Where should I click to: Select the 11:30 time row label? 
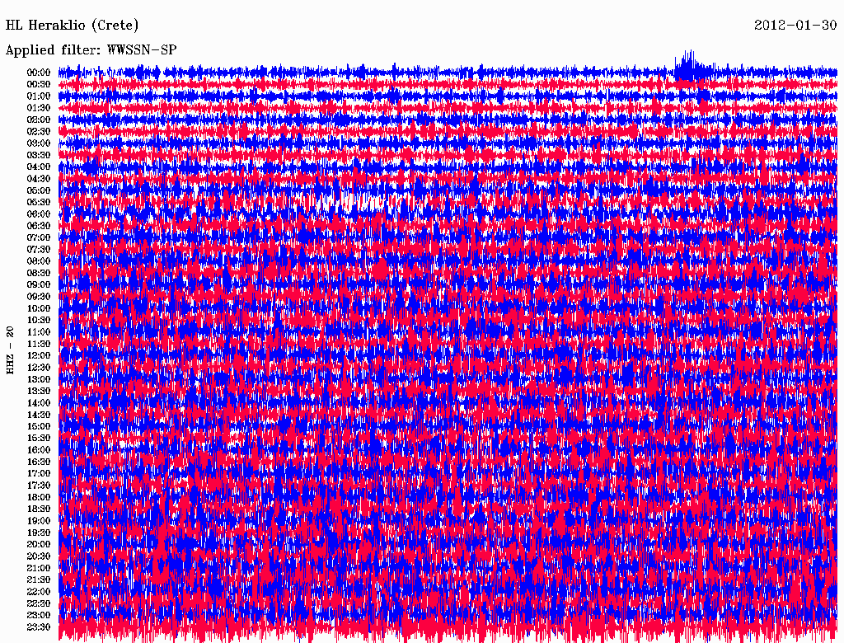pos(39,344)
